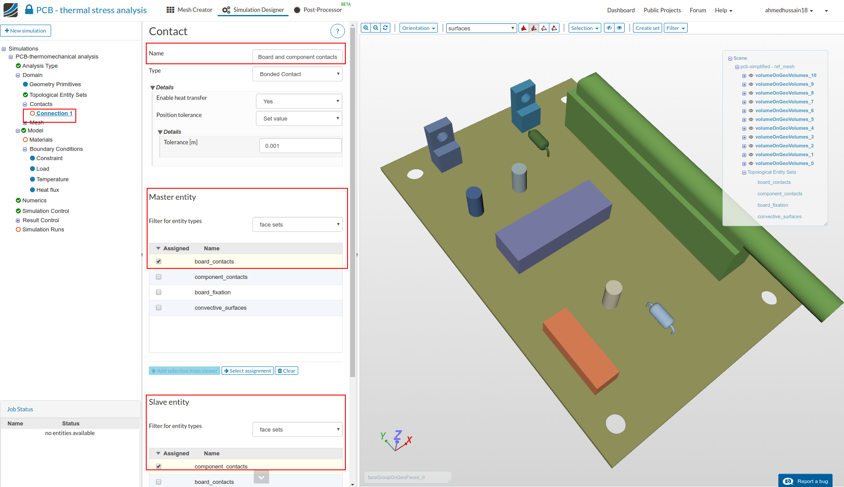Open the Post-Processor tab

pos(318,10)
